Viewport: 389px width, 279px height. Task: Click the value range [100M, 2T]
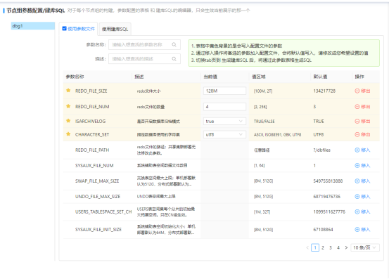(263, 91)
